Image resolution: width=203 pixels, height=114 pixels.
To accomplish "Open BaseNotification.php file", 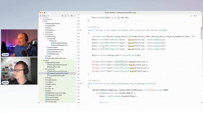I will click(56, 49).
